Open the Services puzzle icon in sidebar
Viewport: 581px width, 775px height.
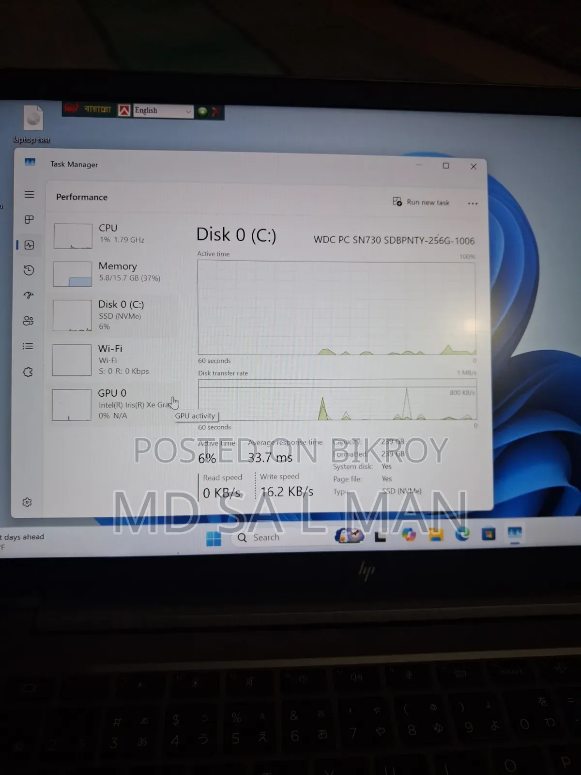tap(28, 372)
